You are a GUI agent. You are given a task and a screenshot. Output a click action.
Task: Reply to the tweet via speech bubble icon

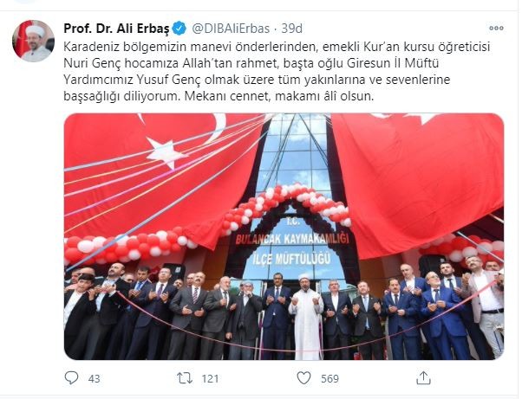click(71, 378)
